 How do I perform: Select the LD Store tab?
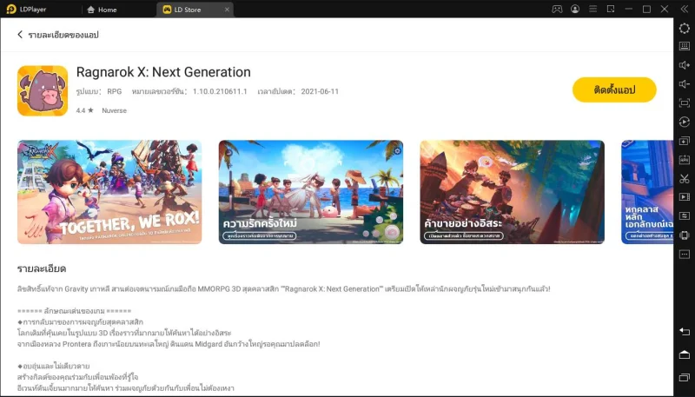tap(182, 10)
